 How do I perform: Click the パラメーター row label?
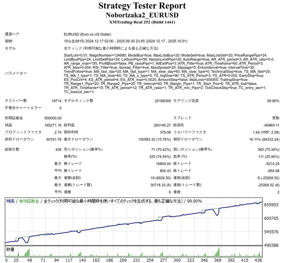(16, 73)
